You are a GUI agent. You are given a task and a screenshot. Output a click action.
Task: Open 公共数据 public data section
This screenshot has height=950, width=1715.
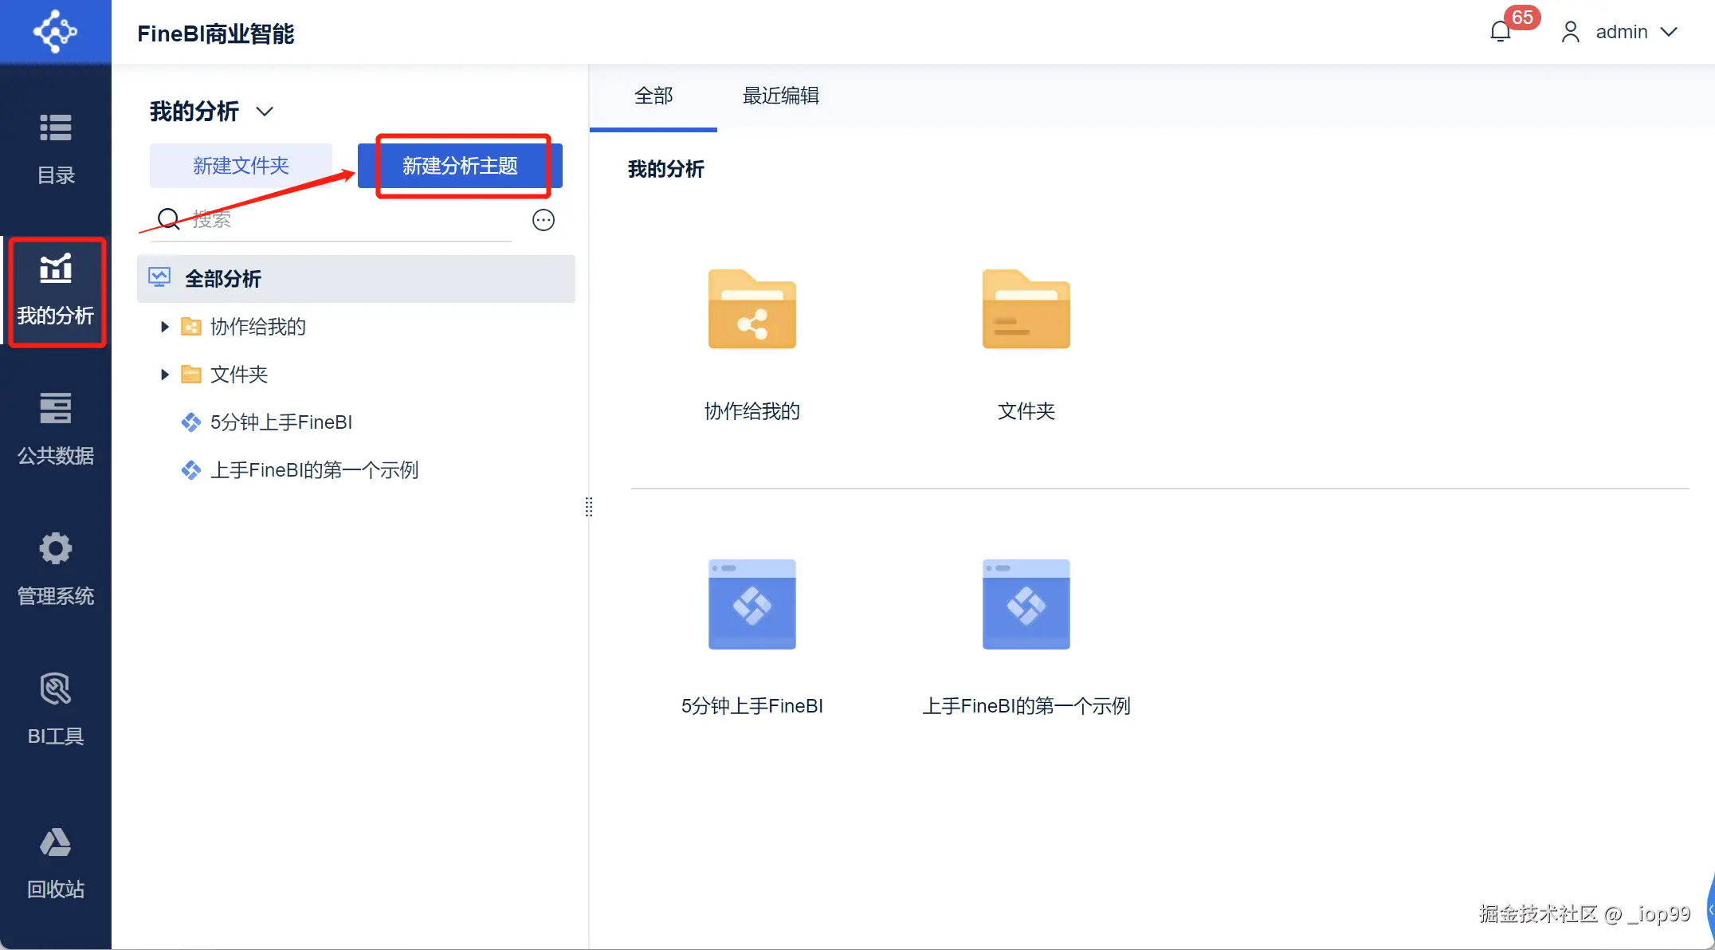[x=55, y=429]
